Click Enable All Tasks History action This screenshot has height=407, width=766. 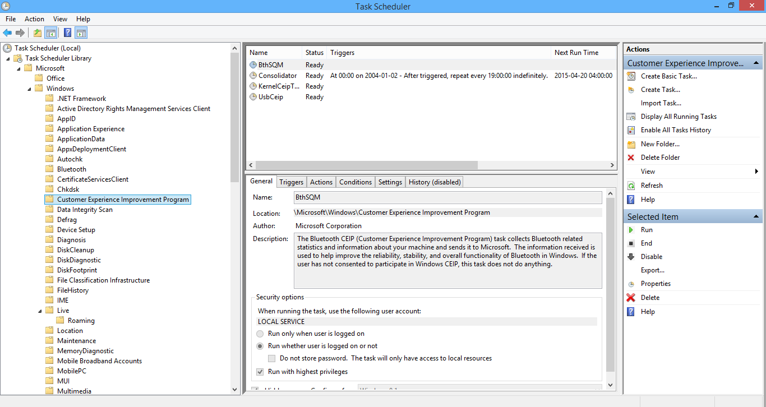click(676, 130)
